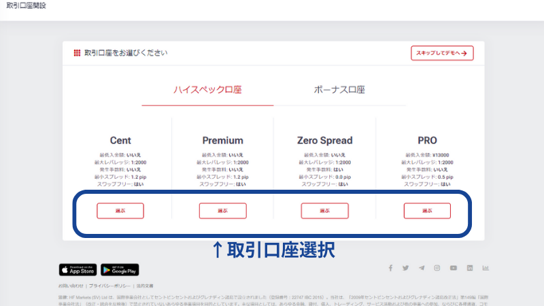Open the Telegram icon in footer

pos(422,268)
